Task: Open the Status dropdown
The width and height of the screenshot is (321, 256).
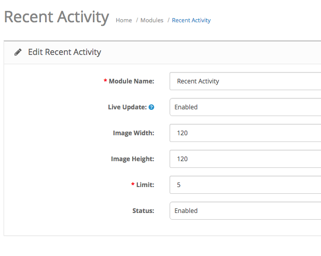Action: pos(245,211)
